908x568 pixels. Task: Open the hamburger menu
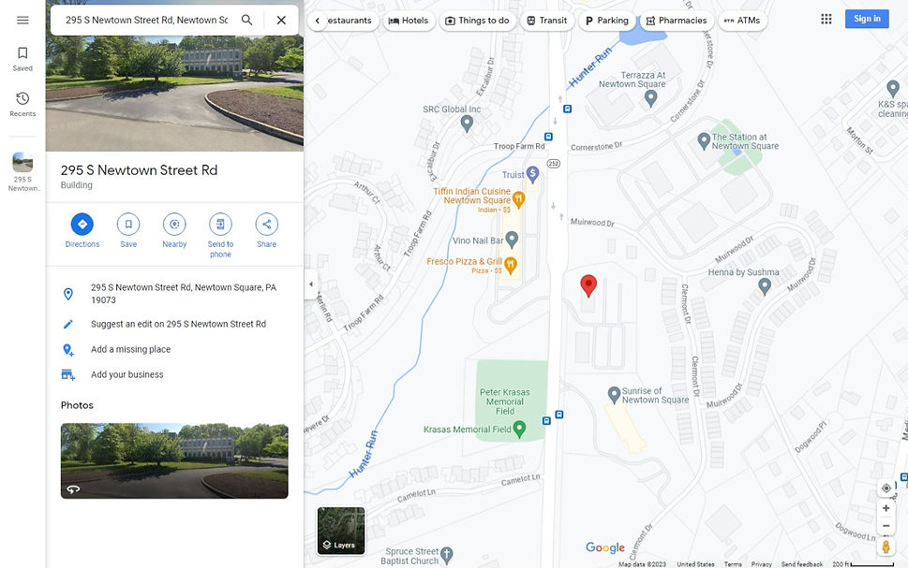[22, 21]
